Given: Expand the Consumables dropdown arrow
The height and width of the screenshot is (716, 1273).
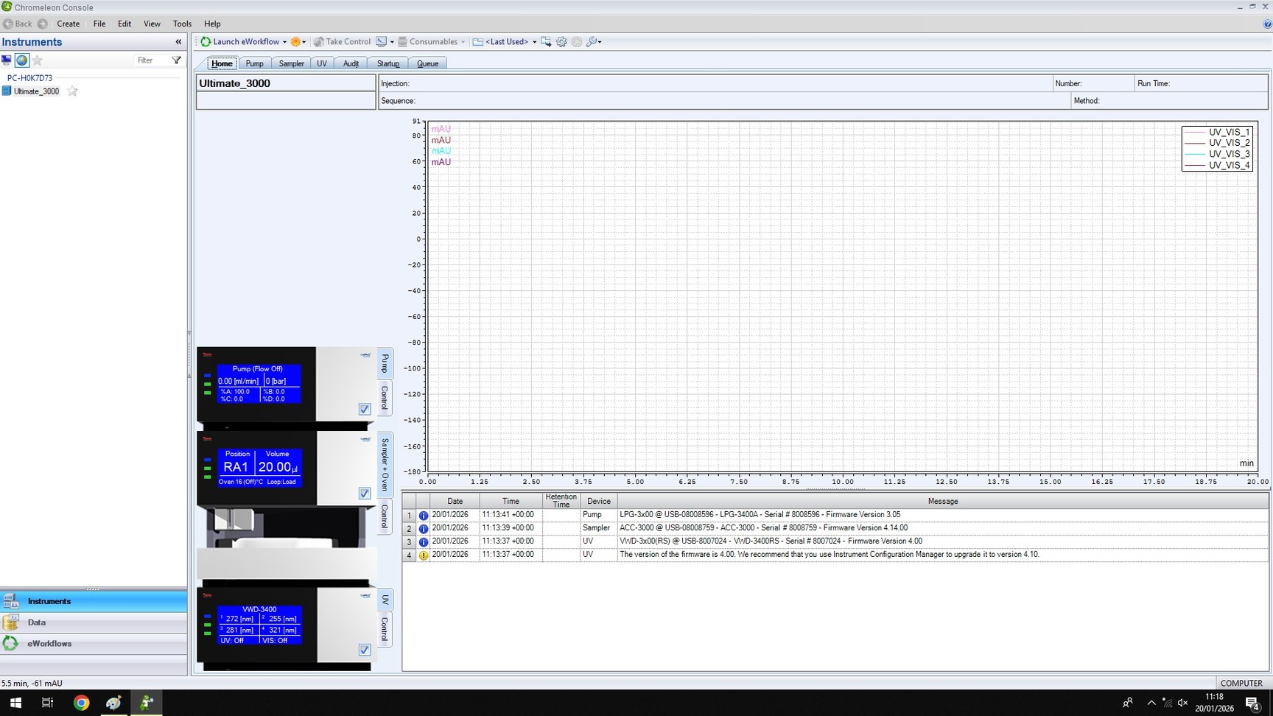Looking at the screenshot, I should click(463, 42).
